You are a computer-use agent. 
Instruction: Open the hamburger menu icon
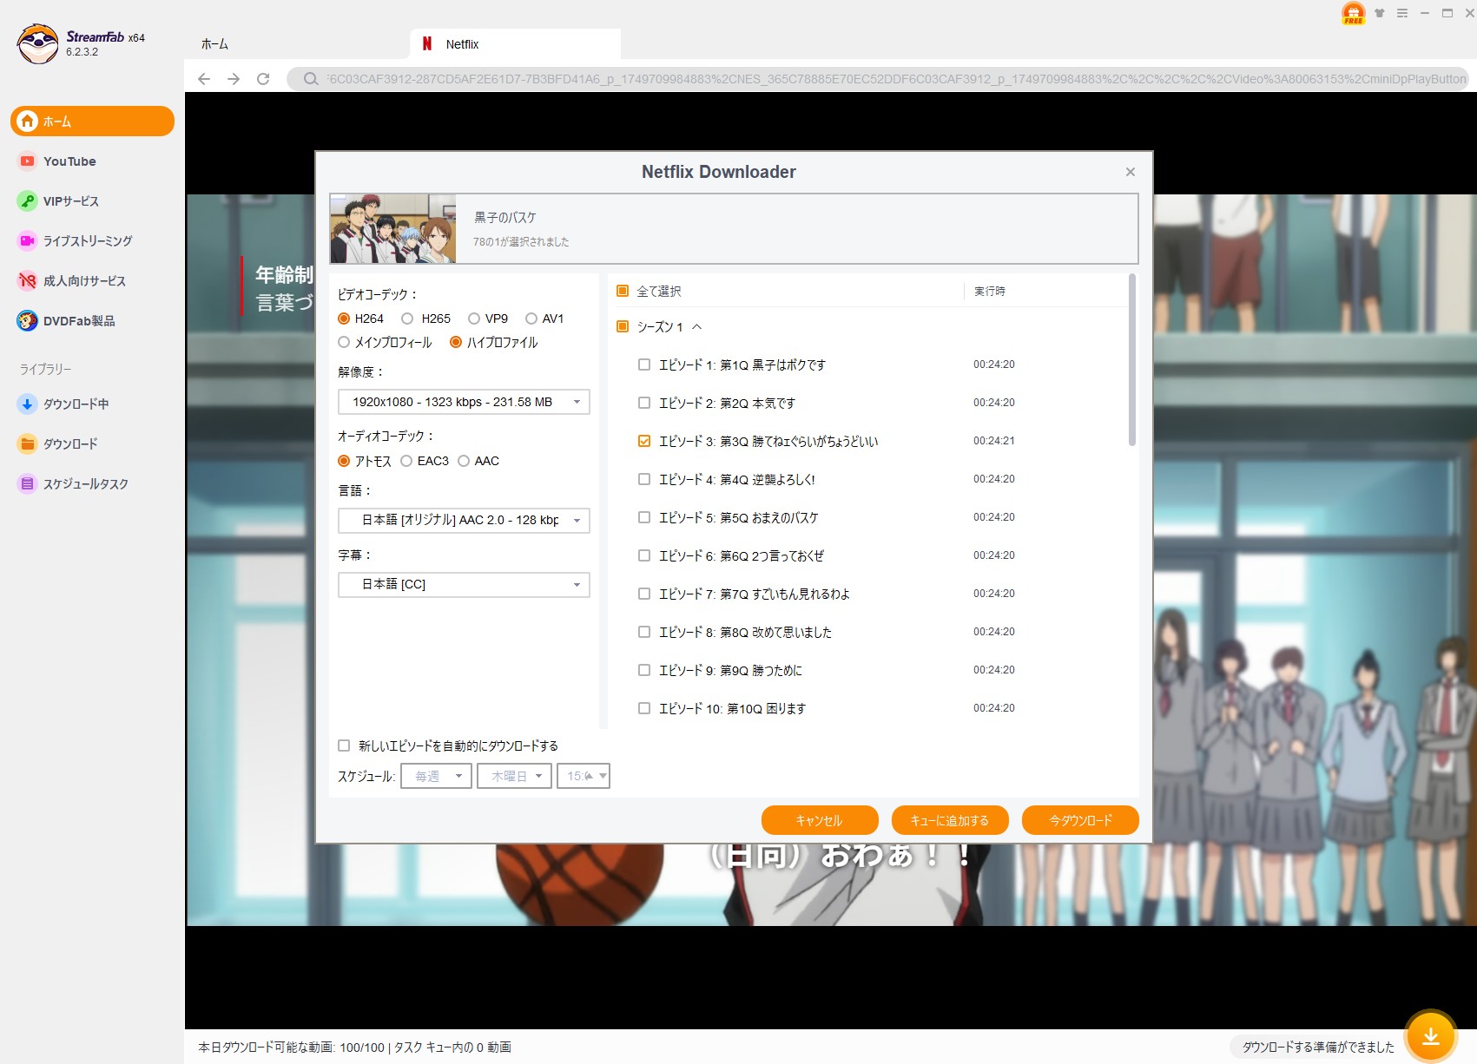[x=1402, y=13]
